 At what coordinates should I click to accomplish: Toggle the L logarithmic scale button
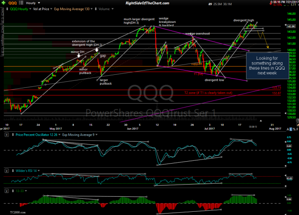291,129
